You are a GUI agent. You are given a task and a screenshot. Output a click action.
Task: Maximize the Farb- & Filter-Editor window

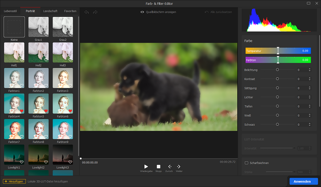coord(309,3)
